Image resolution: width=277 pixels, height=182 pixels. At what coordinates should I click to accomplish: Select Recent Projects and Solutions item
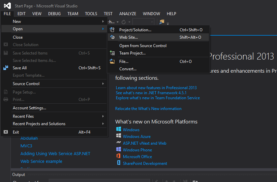[54, 123]
